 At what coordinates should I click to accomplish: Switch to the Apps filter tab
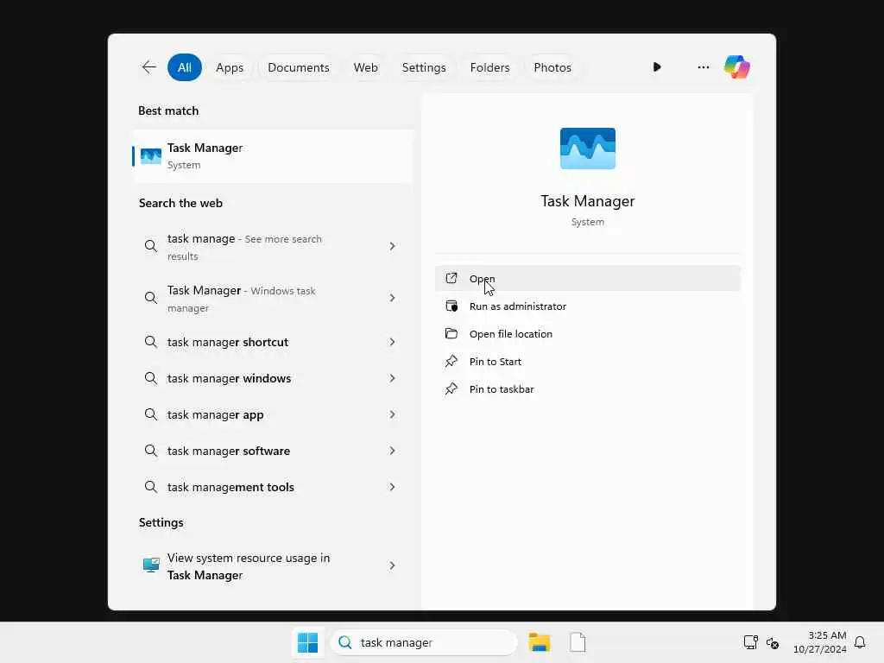(230, 67)
